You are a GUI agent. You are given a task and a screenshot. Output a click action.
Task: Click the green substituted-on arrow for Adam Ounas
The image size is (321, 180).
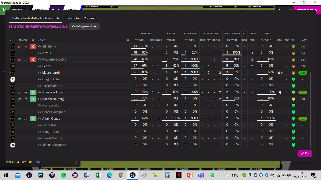(33, 119)
